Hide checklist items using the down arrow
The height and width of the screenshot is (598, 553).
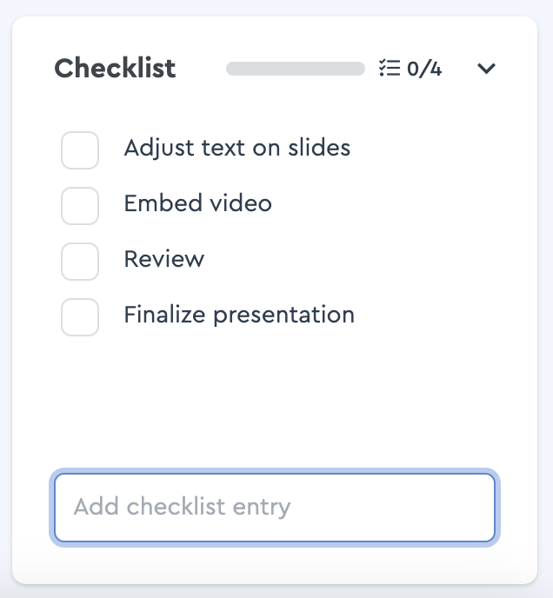click(x=486, y=69)
